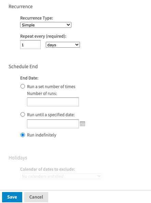Expand the days unit dropdown

[x=63, y=45]
